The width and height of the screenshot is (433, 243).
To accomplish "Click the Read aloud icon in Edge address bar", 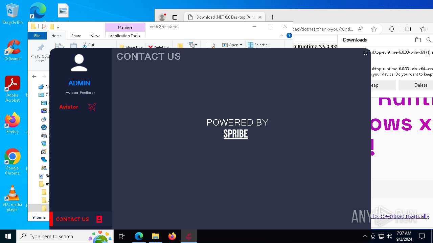I will 360,29.
